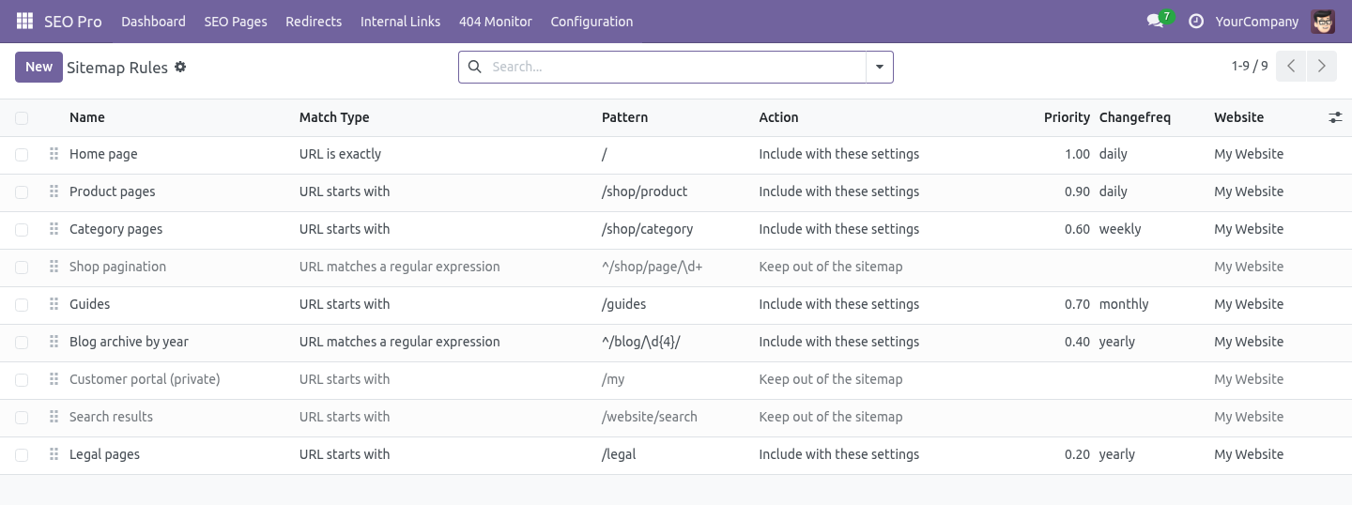Check the Shop pagination row checkbox
The image size is (1352, 505).
click(22, 267)
